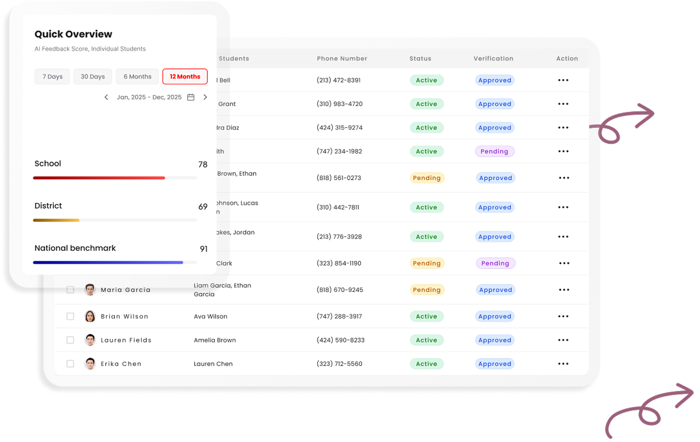Go to previous date range with left chevron
Viewport: 700px width, 442px height.
point(106,97)
